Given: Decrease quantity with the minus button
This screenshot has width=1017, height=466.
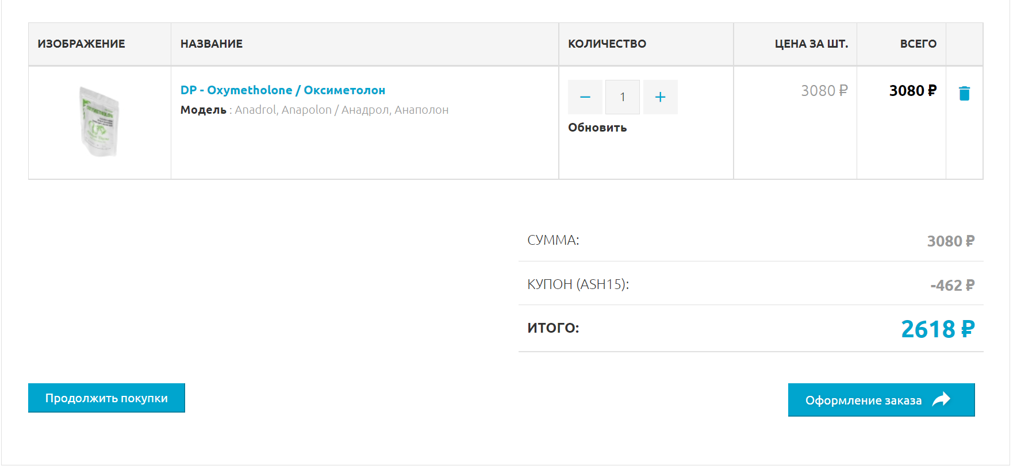Looking at the screenshot, I should [x=585, y=97].
